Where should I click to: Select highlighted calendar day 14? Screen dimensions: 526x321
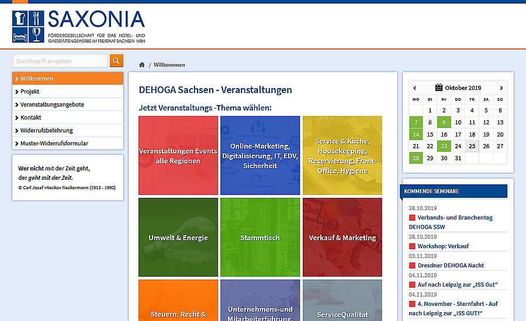[416, 134]
